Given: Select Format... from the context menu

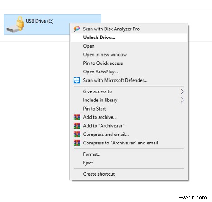Looking at the screenshot, I should [x=129, y=154].
